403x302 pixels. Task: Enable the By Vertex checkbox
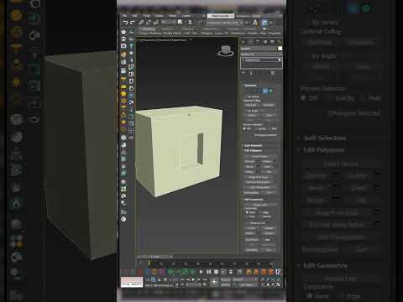coord(246,96)
